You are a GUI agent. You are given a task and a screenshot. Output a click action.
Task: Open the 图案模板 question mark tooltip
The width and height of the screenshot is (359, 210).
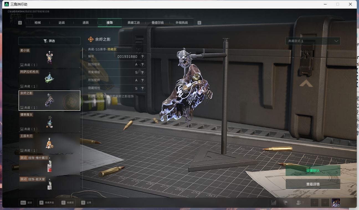pos(142,72)
